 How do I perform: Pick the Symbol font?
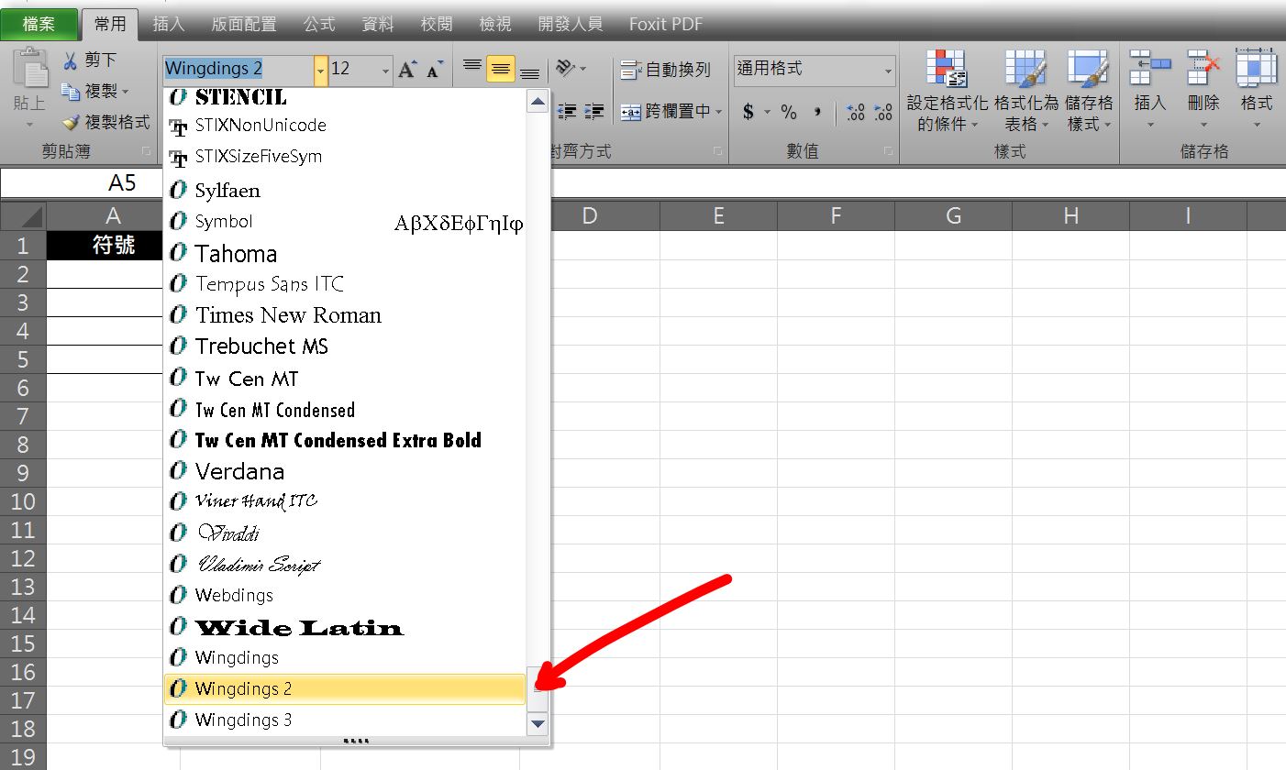(345, 222)
